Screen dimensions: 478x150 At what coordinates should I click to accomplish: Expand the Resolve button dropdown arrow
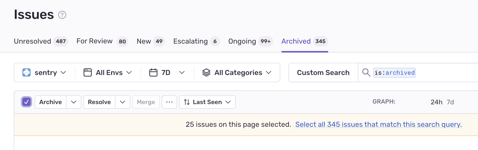click(x=123, y=102)
